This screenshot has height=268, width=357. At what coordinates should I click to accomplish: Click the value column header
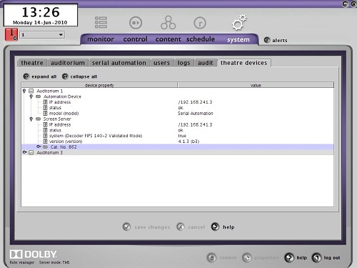click(x=256, y=85)
